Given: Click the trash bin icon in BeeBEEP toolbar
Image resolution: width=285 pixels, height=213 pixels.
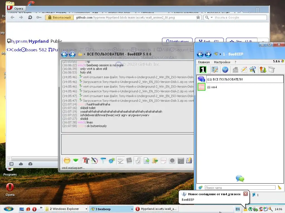Looking at the screenshot, I should click(x=272, y=70).
